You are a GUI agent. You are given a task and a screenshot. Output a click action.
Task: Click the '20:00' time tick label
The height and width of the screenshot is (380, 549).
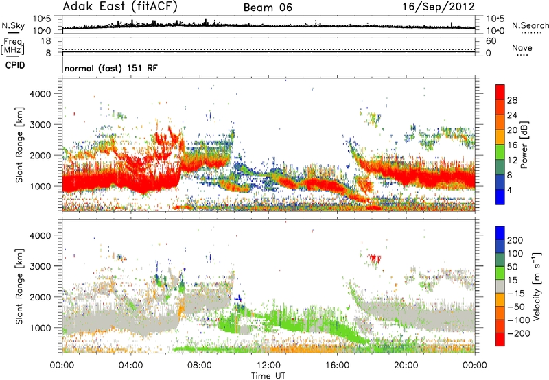406,366
